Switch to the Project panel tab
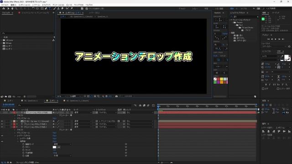292x164 pixels. [x=6, y=13]
